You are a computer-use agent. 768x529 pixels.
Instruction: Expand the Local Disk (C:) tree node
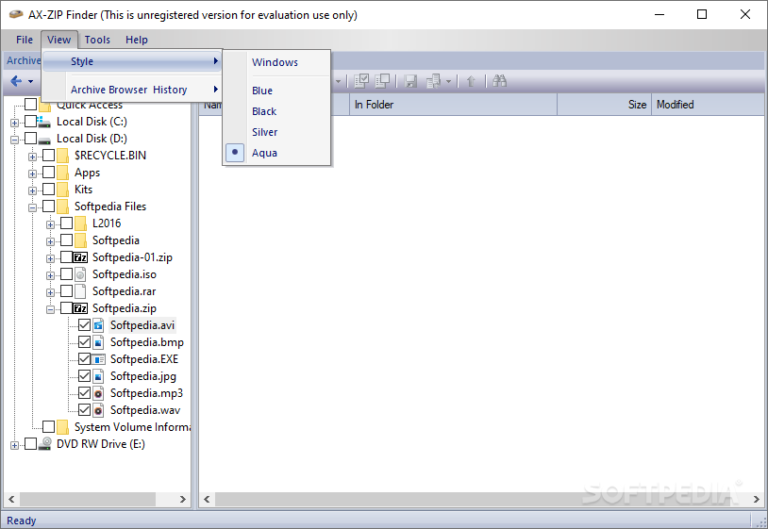pos(14,123)
